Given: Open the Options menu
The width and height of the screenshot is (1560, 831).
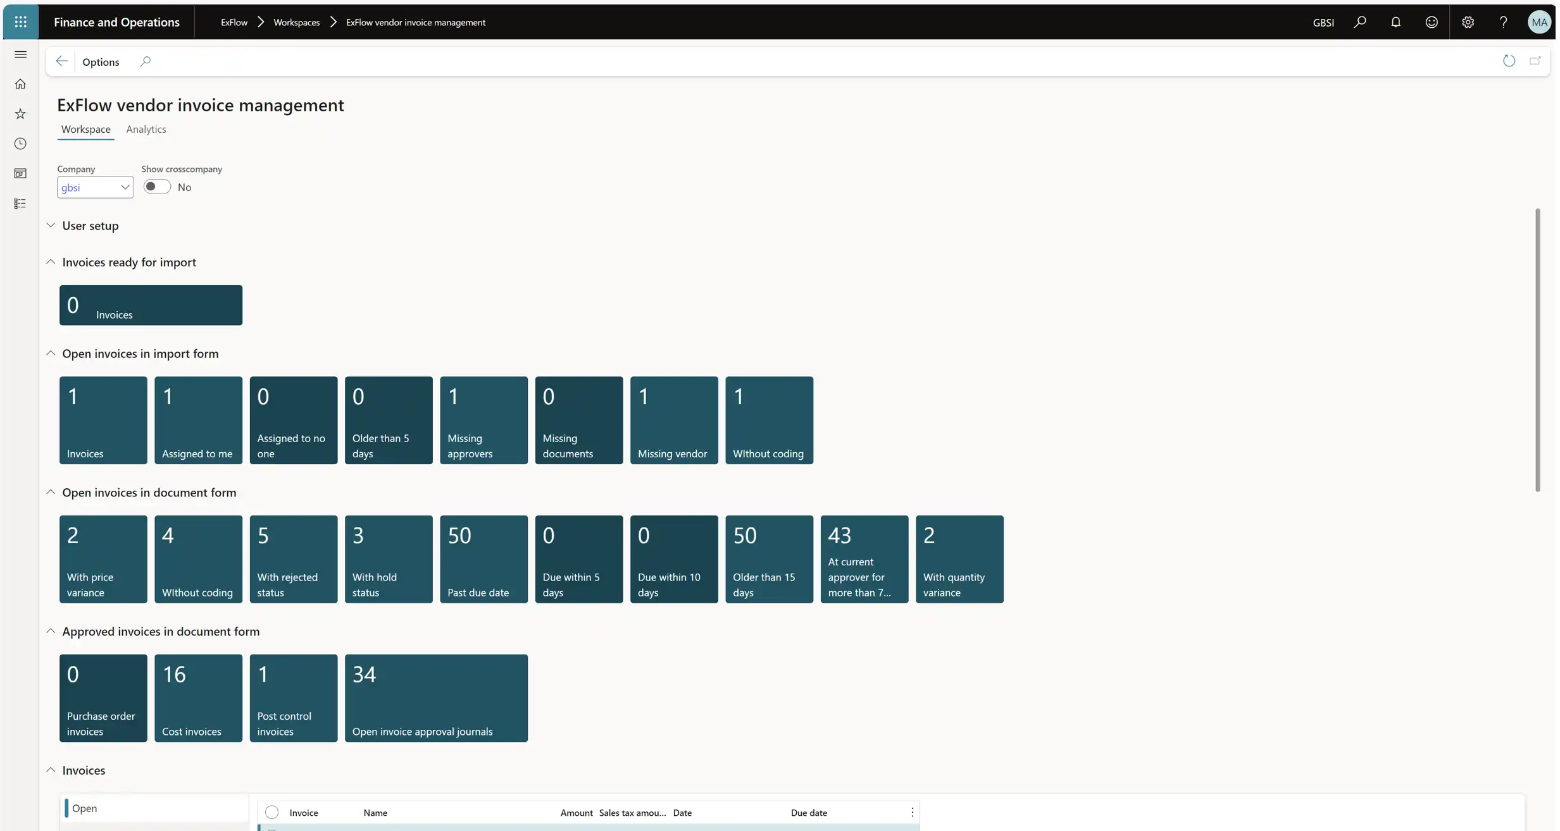Looking at the screenshot, I should pyautogui.click(x=101, y=61).
